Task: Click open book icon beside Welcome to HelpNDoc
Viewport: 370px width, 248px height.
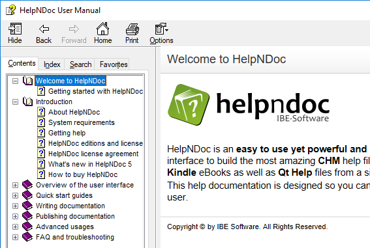Action: click(27, 81)
